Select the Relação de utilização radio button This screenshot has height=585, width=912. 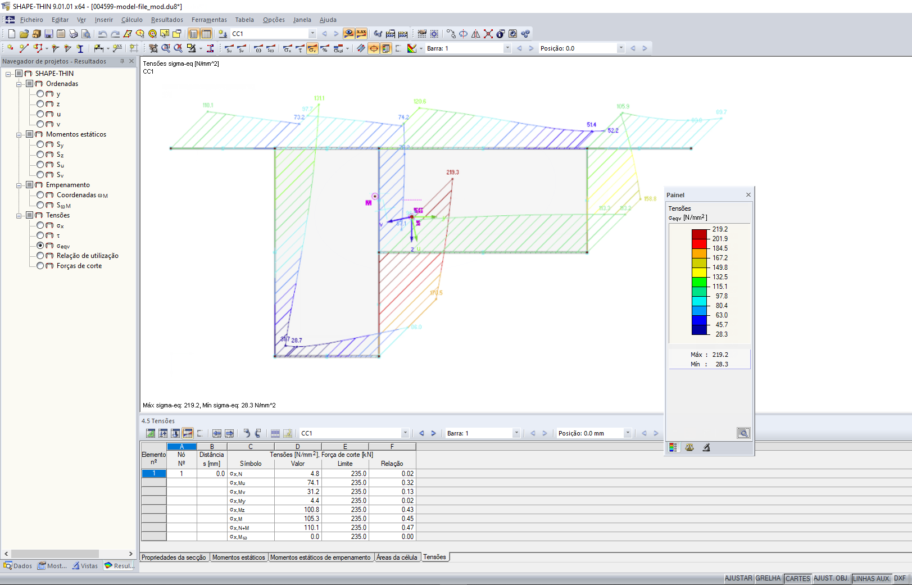40,256
